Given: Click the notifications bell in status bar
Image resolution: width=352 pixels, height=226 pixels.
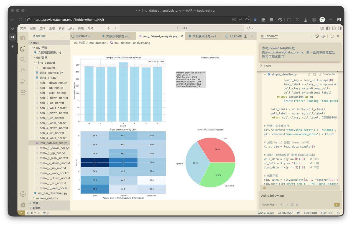Looking at the screenshot, I should pyautogui.click(x=338, y=213).
